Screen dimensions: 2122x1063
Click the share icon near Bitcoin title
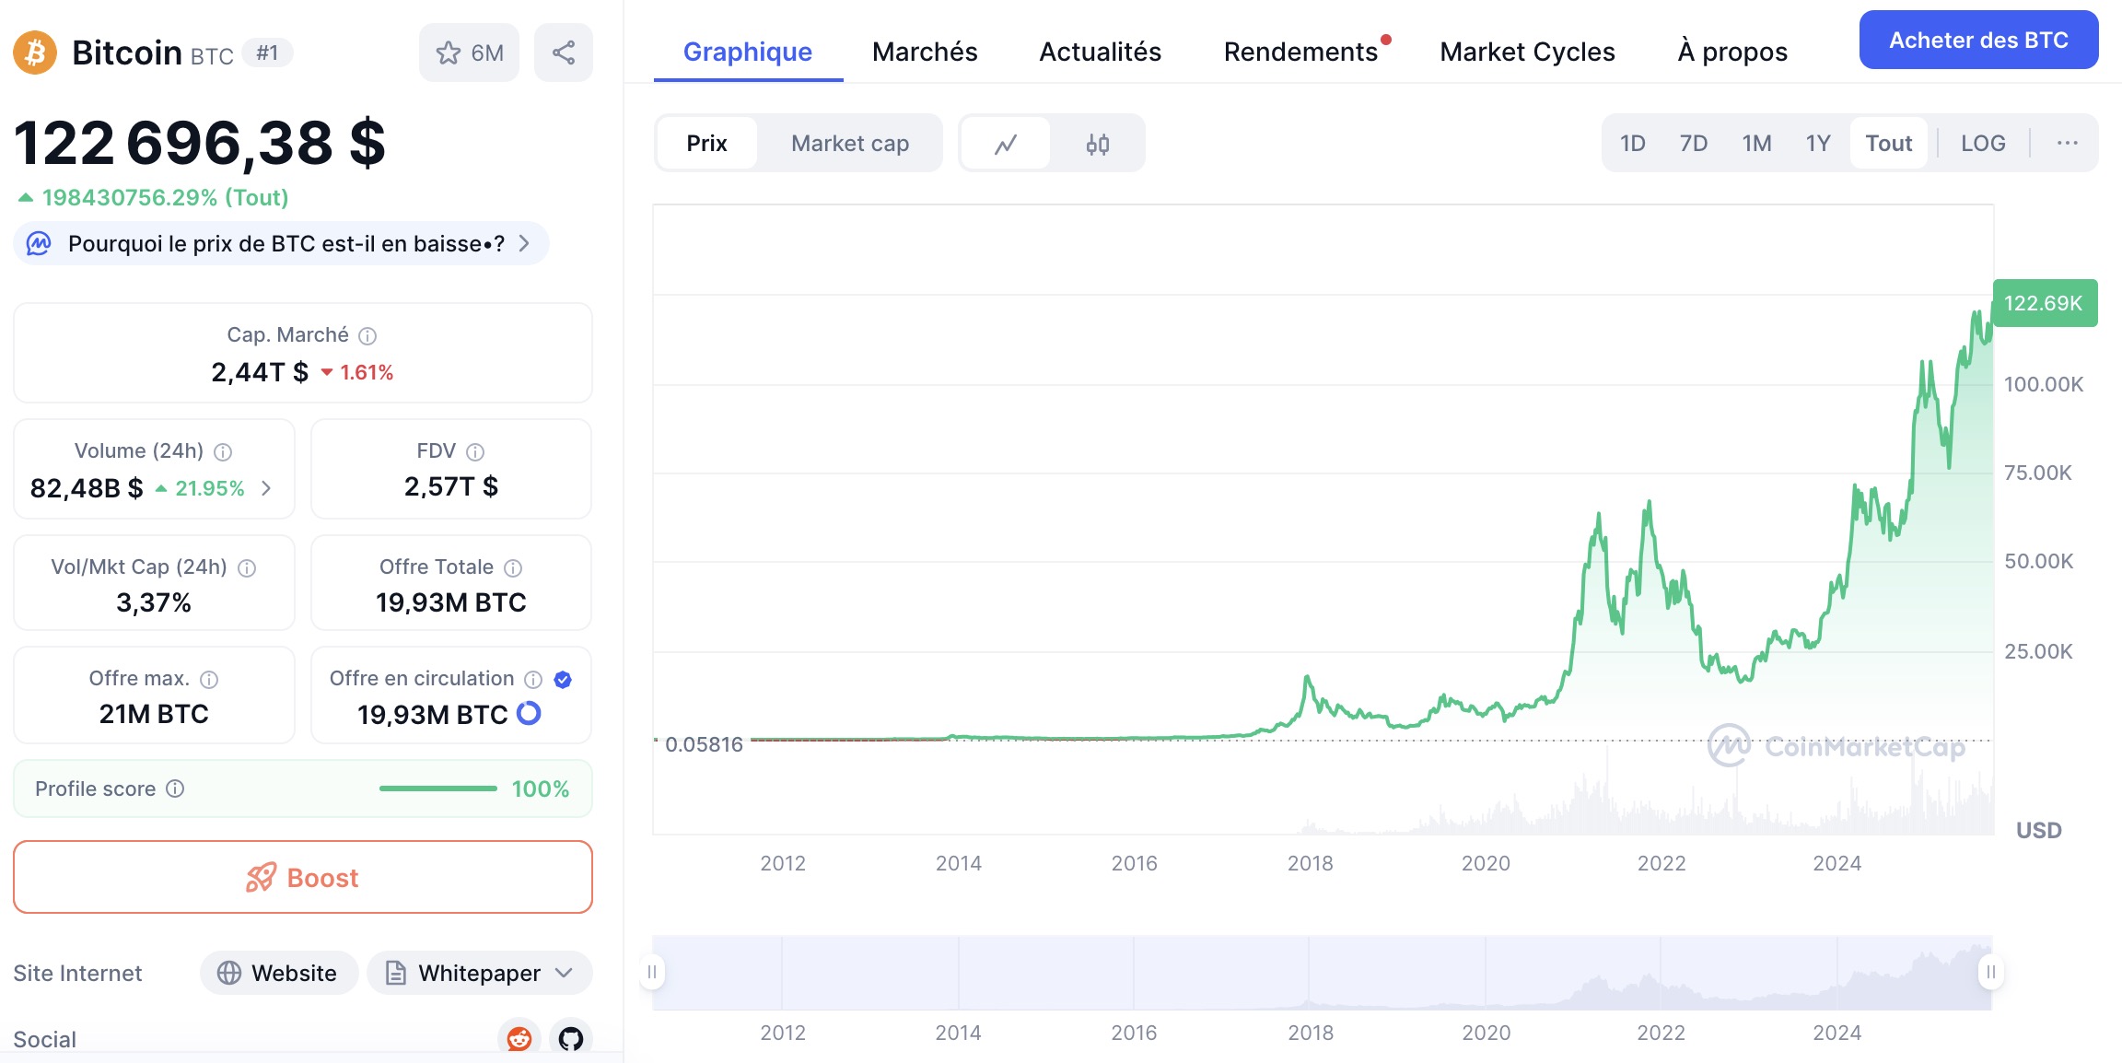coord(563,53)
